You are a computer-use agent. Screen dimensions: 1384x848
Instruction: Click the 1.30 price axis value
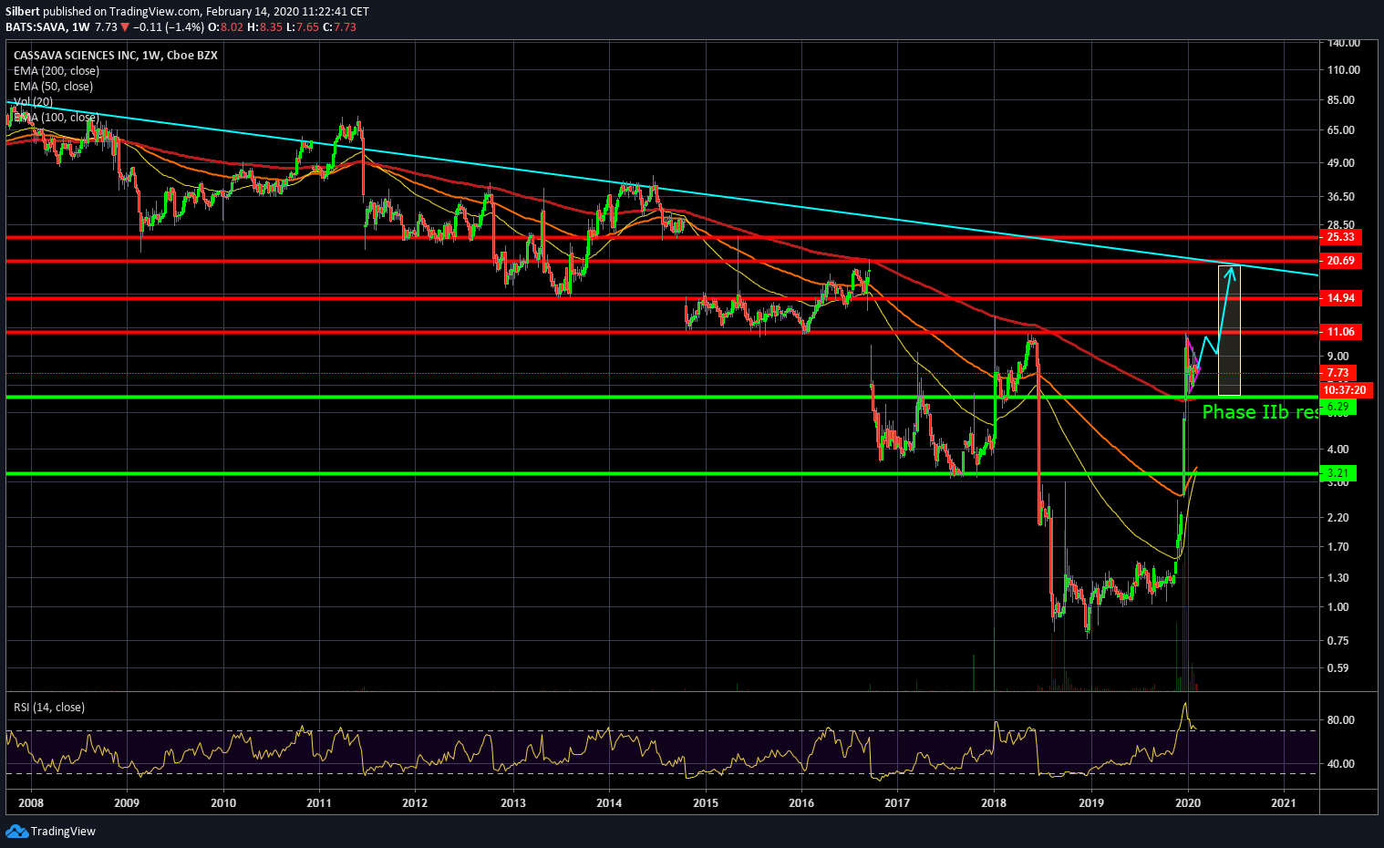1338,578
